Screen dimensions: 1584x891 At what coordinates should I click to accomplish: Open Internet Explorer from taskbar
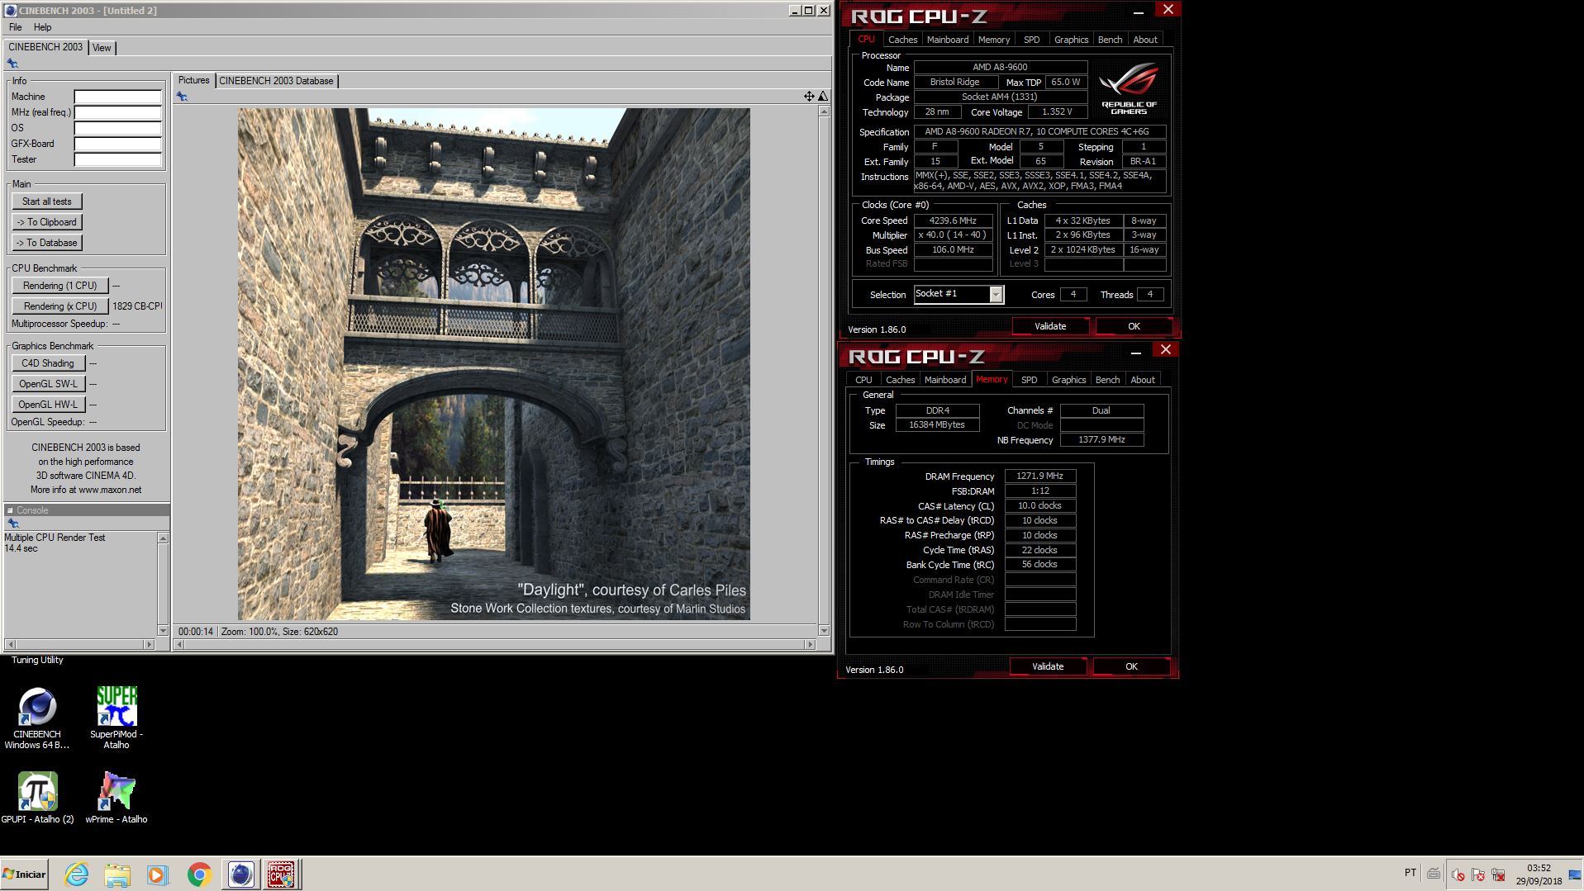76,874
